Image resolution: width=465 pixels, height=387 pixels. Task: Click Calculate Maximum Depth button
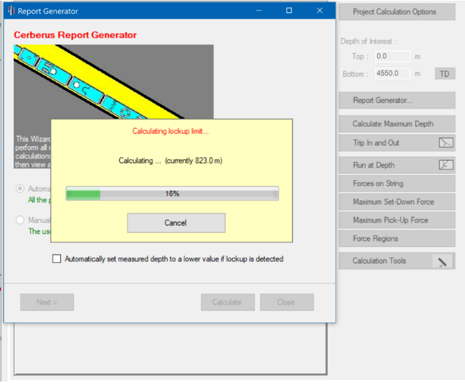pos(397,124)
